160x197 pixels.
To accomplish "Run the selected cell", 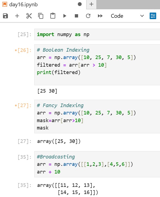I will (x=65, y=16).
